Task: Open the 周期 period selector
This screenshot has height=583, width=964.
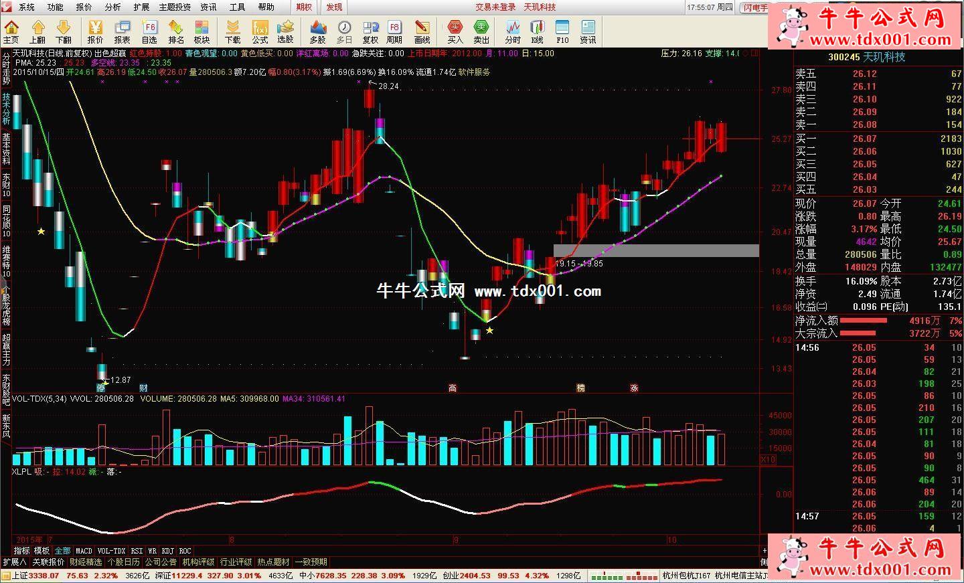Action: point(394,31)
